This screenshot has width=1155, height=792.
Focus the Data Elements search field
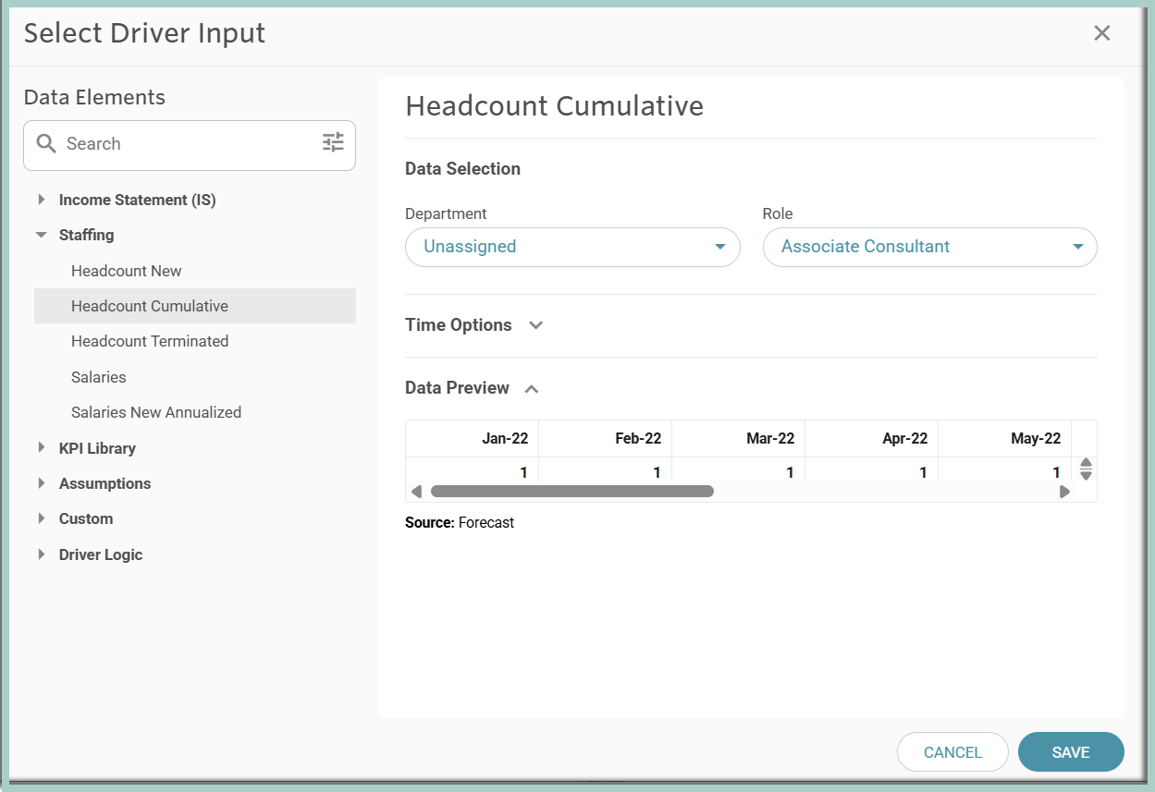[190, 143]
